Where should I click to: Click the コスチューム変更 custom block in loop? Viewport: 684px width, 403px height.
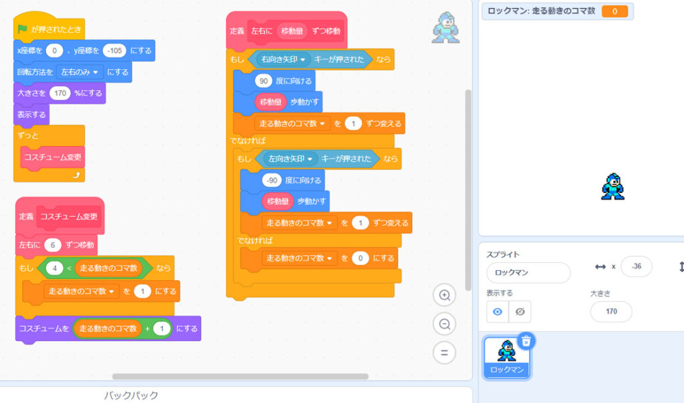pyautogui.click(x=52, y=157)
